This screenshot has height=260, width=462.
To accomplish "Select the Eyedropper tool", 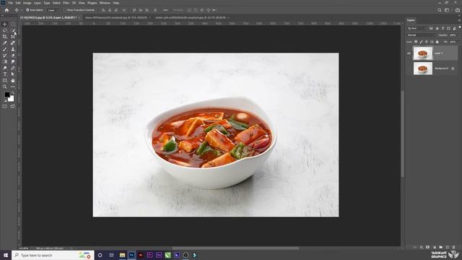I will pyautogui.click(x=5, y=43).
